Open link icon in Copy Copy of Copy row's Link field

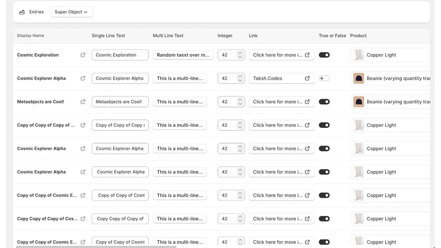[307, 219]
